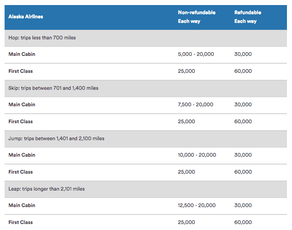Click Main Cabin label under Leap section
The width and height of the screenshot is (292, 230).
[x=22, y=205]
